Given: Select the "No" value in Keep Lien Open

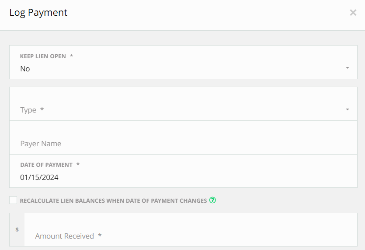Looking at the screenshot, I should [x=25, y=69].
